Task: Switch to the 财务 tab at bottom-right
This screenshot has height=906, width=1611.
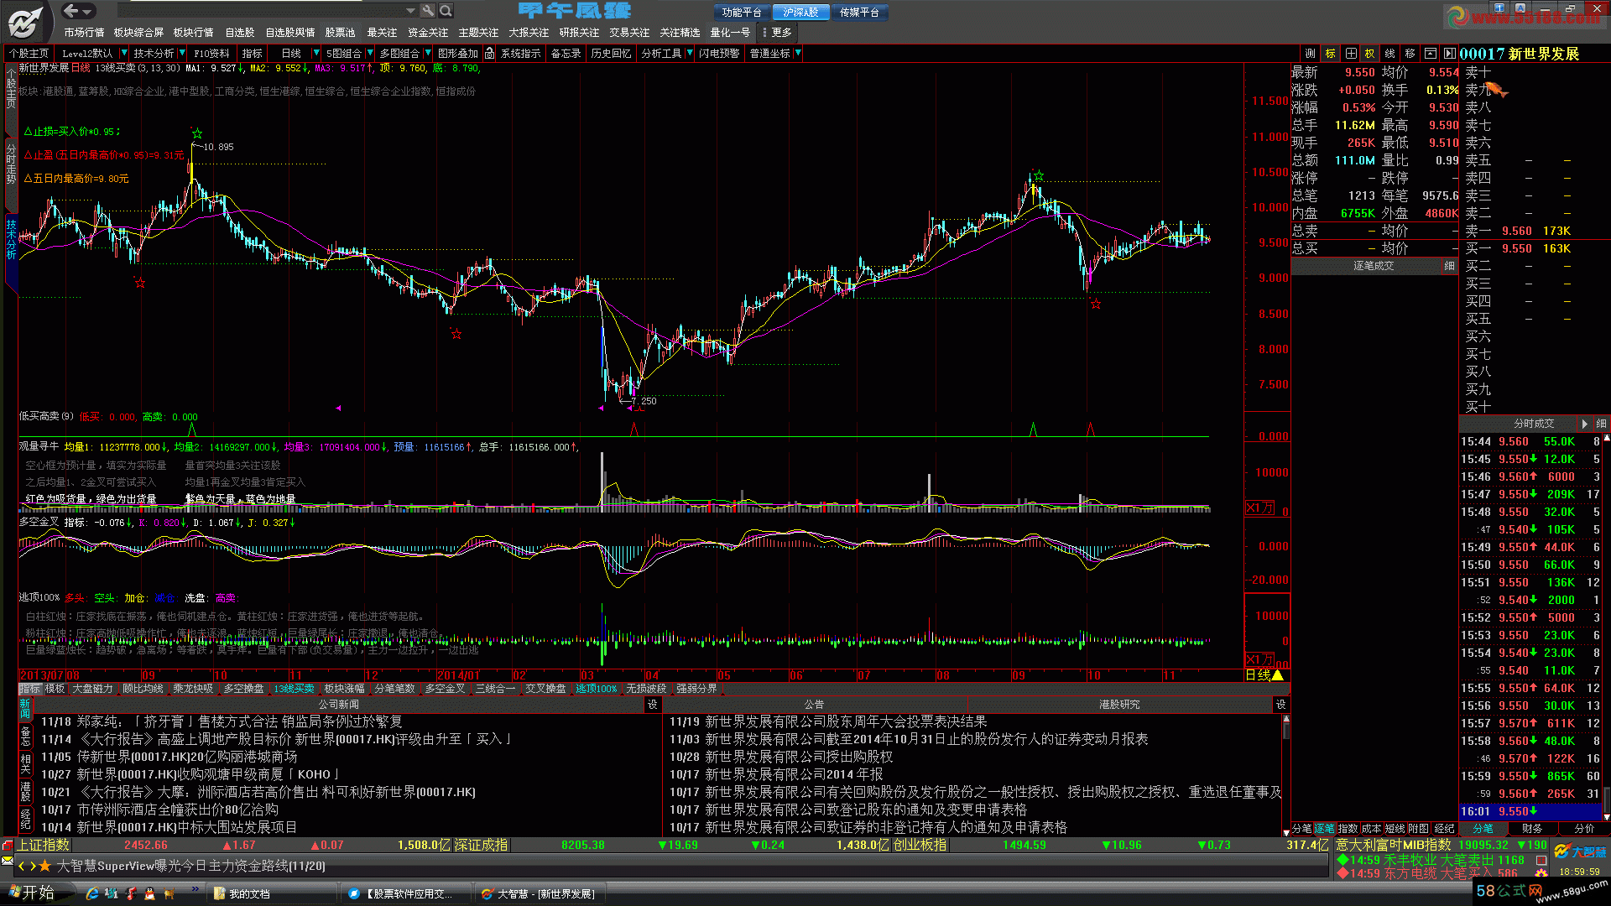Action: pos(1532,829)
